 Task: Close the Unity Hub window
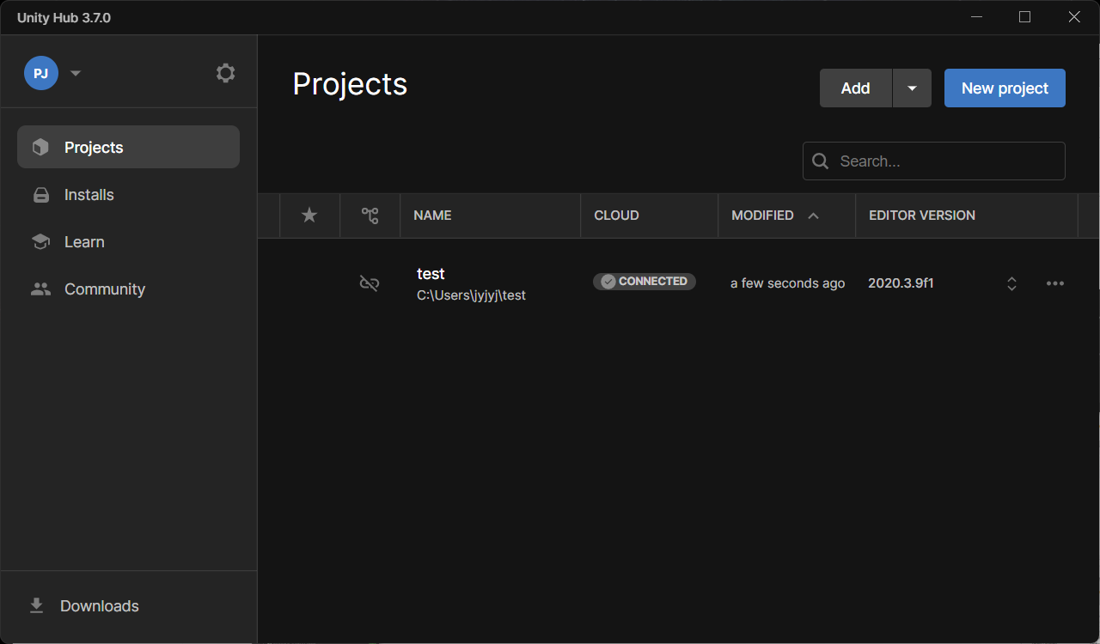pos(1074,17)
